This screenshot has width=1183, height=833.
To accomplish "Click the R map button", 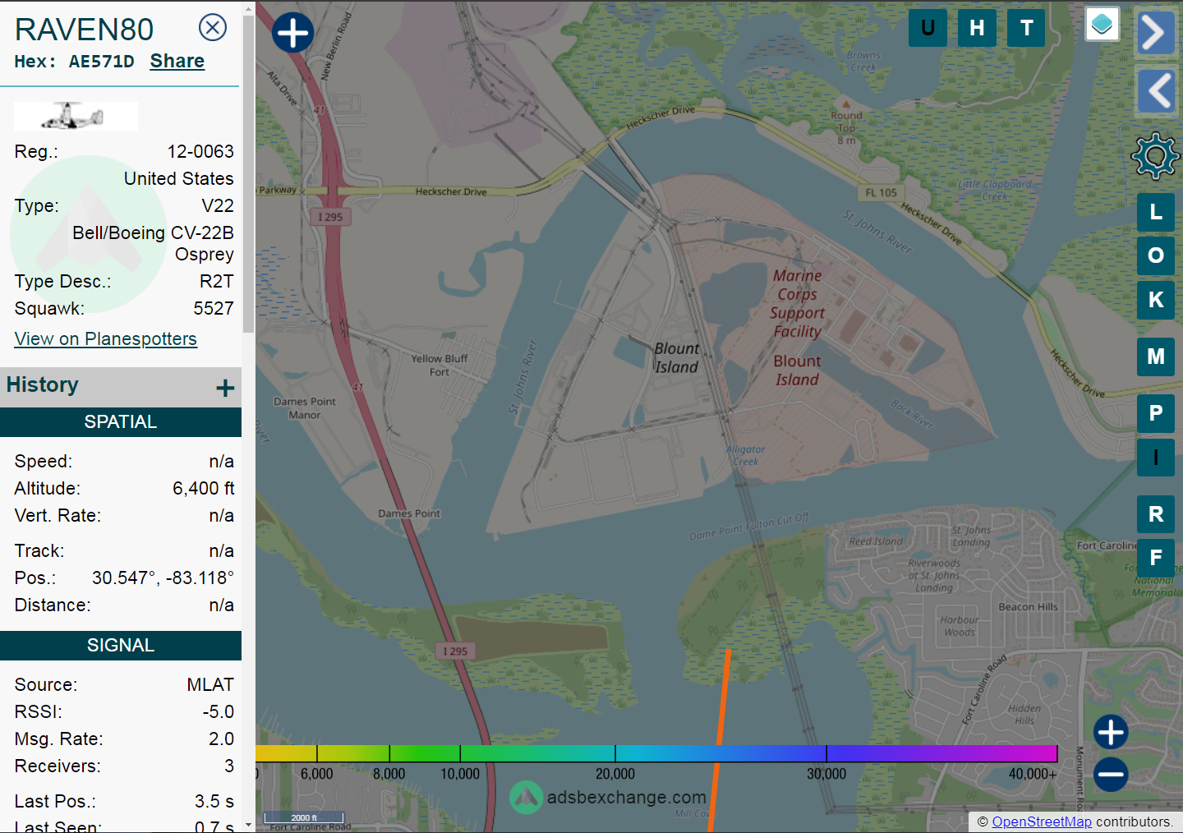I will point(1156,514).
